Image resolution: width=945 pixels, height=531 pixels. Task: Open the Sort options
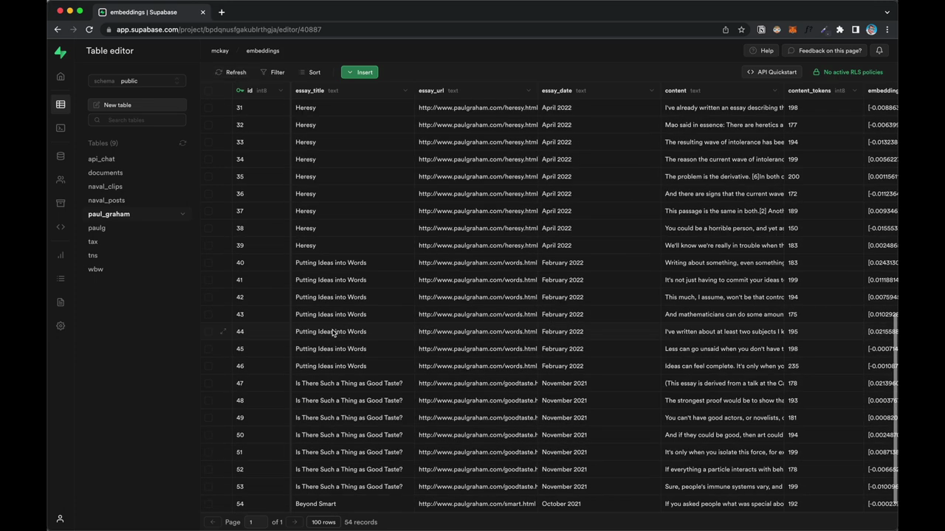coord(309,72)
